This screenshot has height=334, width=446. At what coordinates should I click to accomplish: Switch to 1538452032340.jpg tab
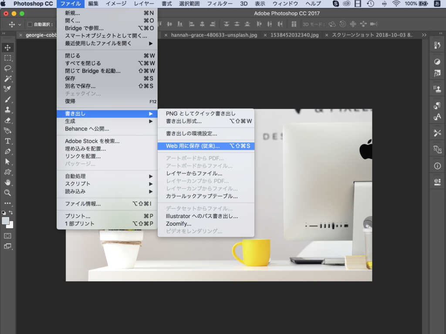coord(294,35)
